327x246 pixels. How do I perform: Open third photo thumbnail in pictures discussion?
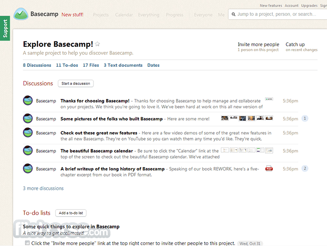point(242,119)
